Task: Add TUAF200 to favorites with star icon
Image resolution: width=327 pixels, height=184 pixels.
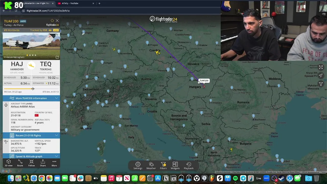Action: tap(52, 21)
